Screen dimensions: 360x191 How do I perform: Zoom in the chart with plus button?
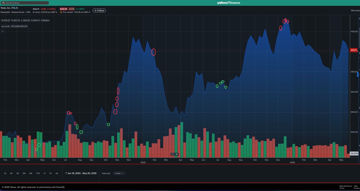click(x=177, y=154)
